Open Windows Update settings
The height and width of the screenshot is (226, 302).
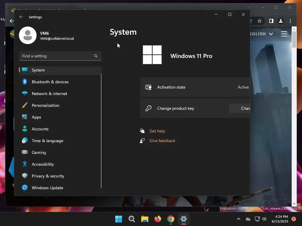[x=60, y=188]
